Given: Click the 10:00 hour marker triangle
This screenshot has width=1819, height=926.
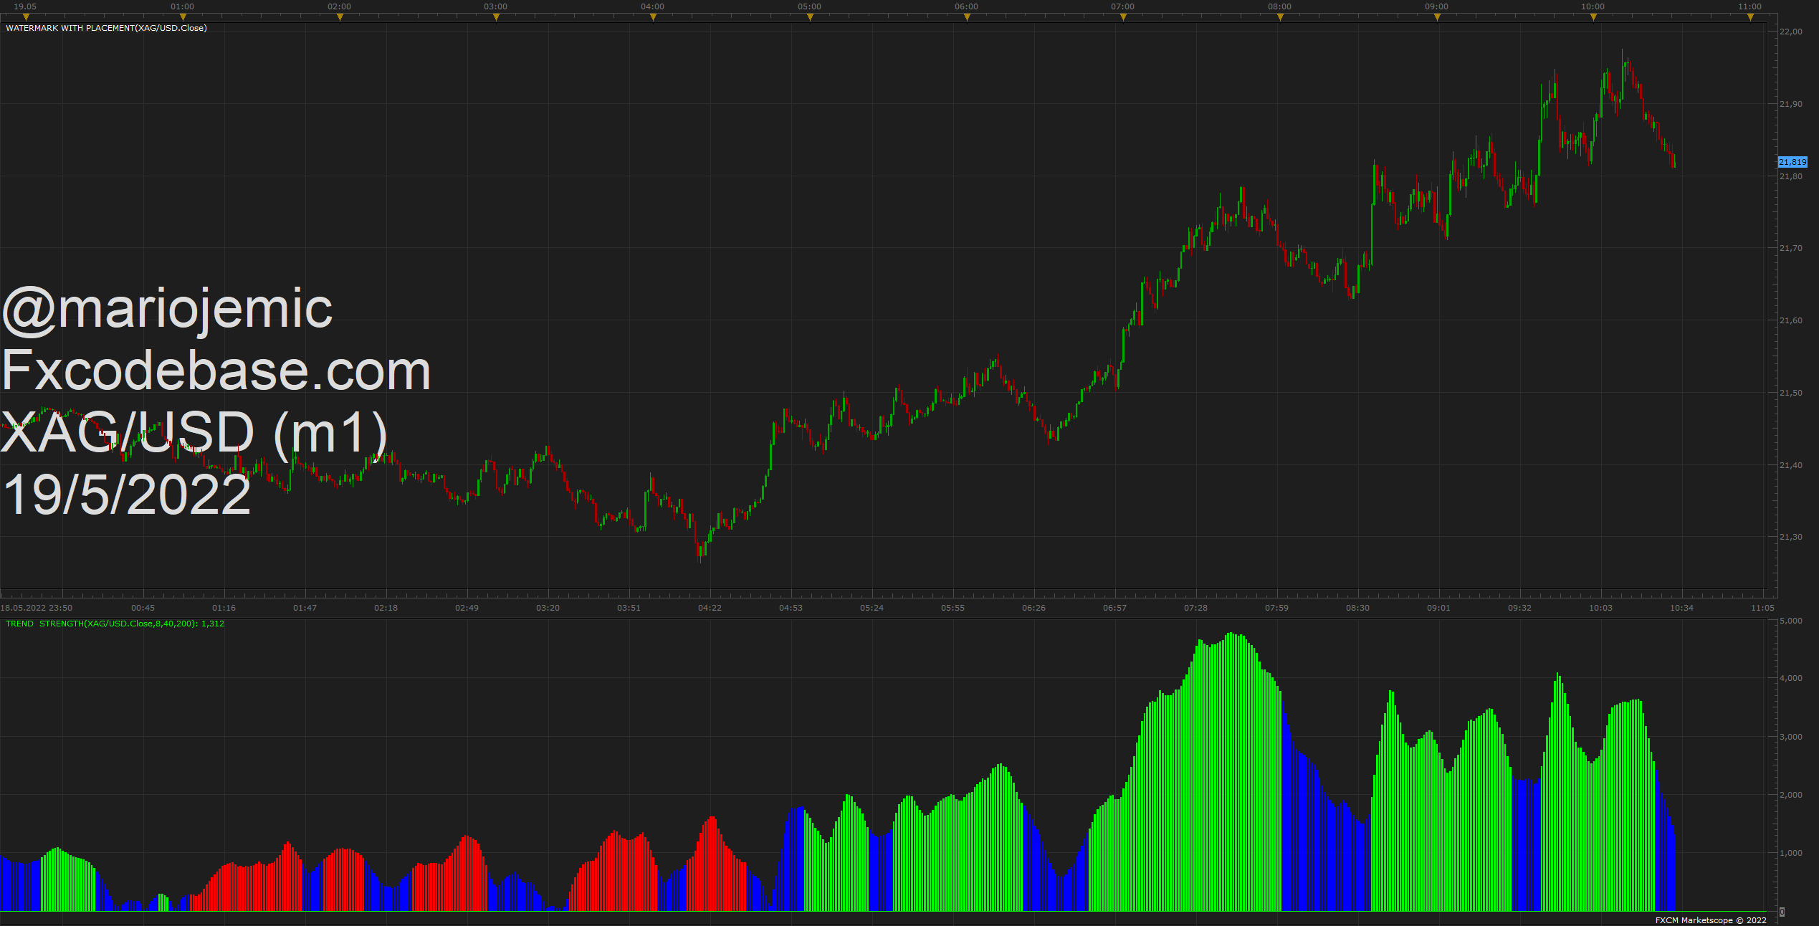Looking at the screenshot, I should (1593, 17).
